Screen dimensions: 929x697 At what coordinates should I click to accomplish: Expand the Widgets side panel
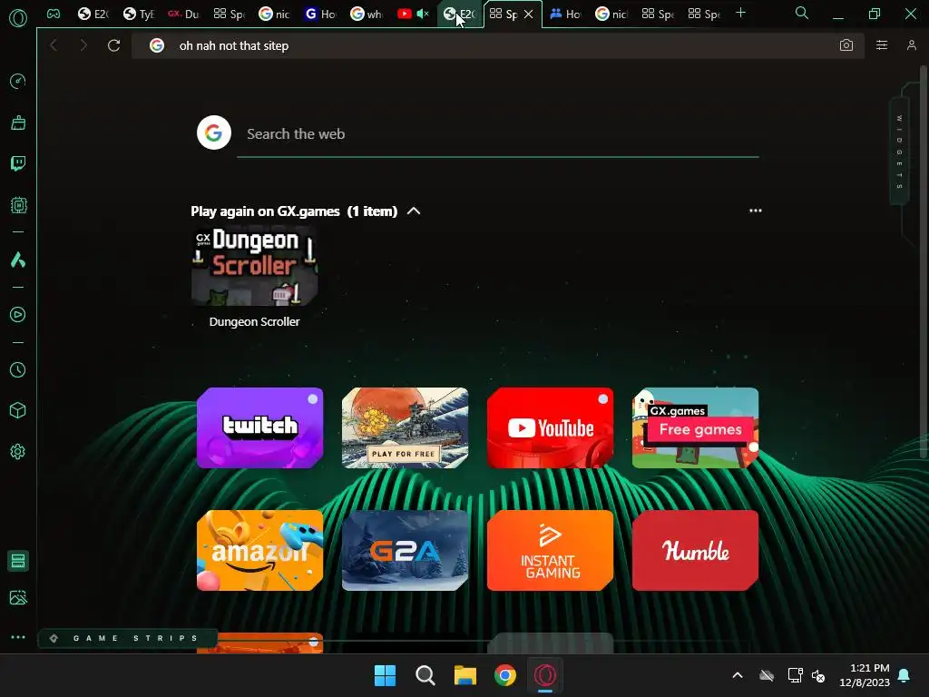pyautogui.click(x=899, y=152)
